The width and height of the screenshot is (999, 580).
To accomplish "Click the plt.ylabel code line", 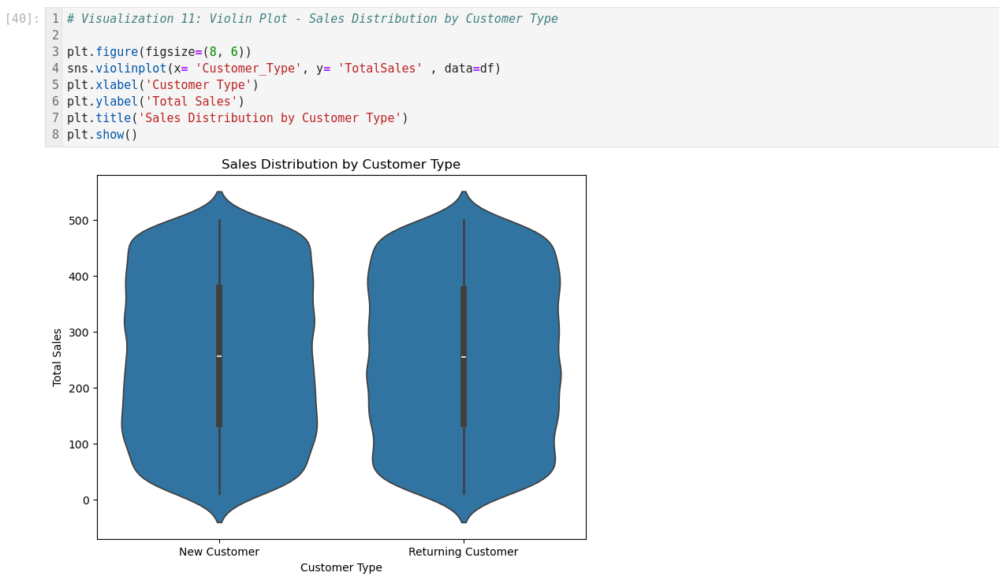I will coord(155,102).
